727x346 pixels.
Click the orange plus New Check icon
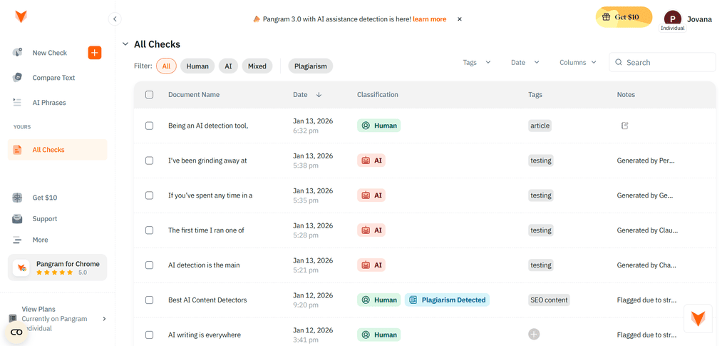(x=94, y=53)
